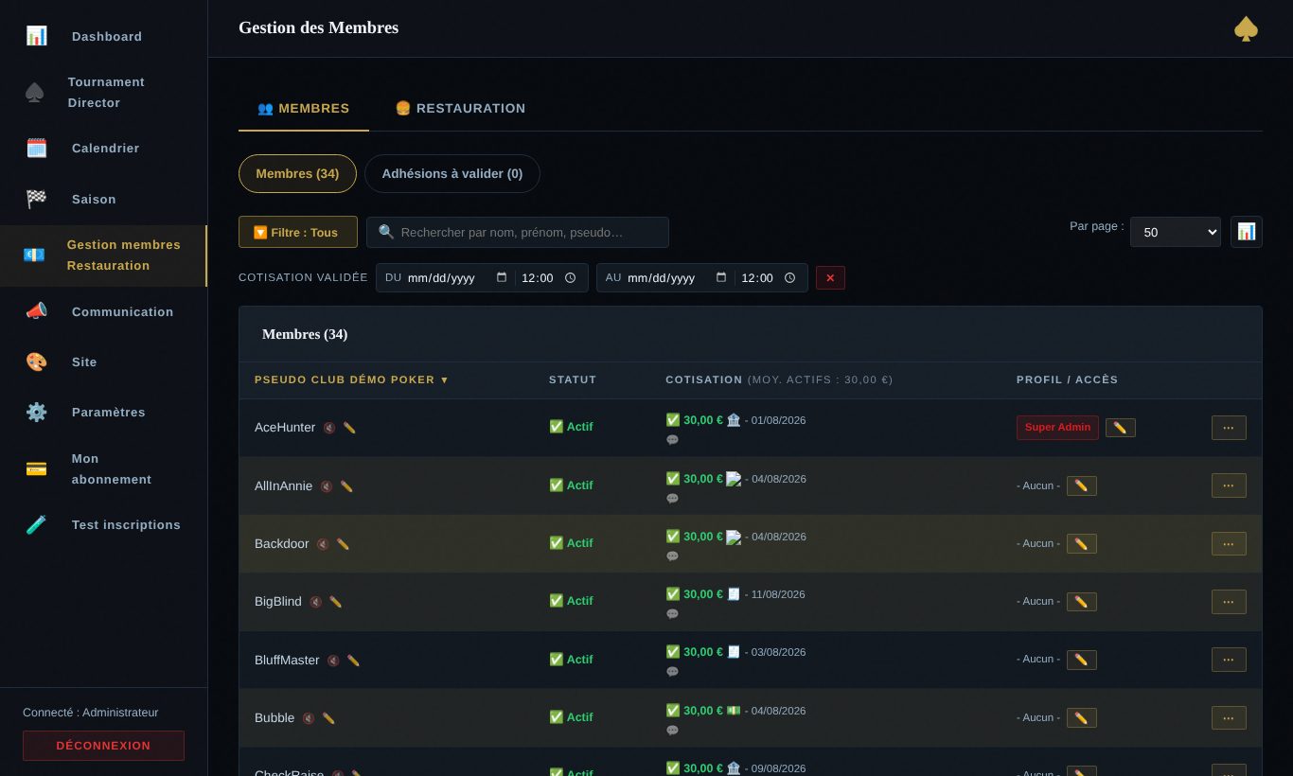Edit the profile access pencil in Bubble's row

pos(1082,718)
